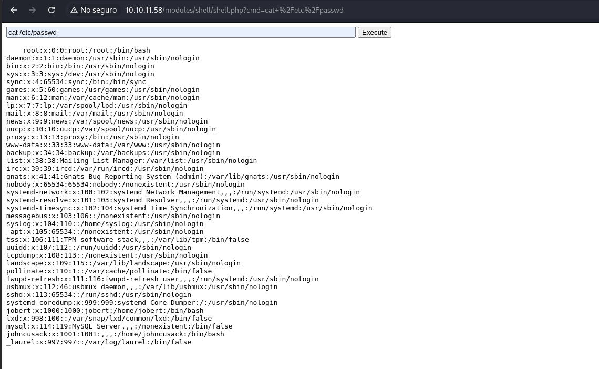Screen dimensions: 599x369
Task: Click the root user line in output
Action: 86,50
